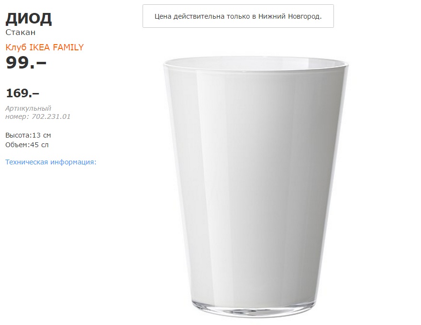Click the word Цена in the notice

163,16
